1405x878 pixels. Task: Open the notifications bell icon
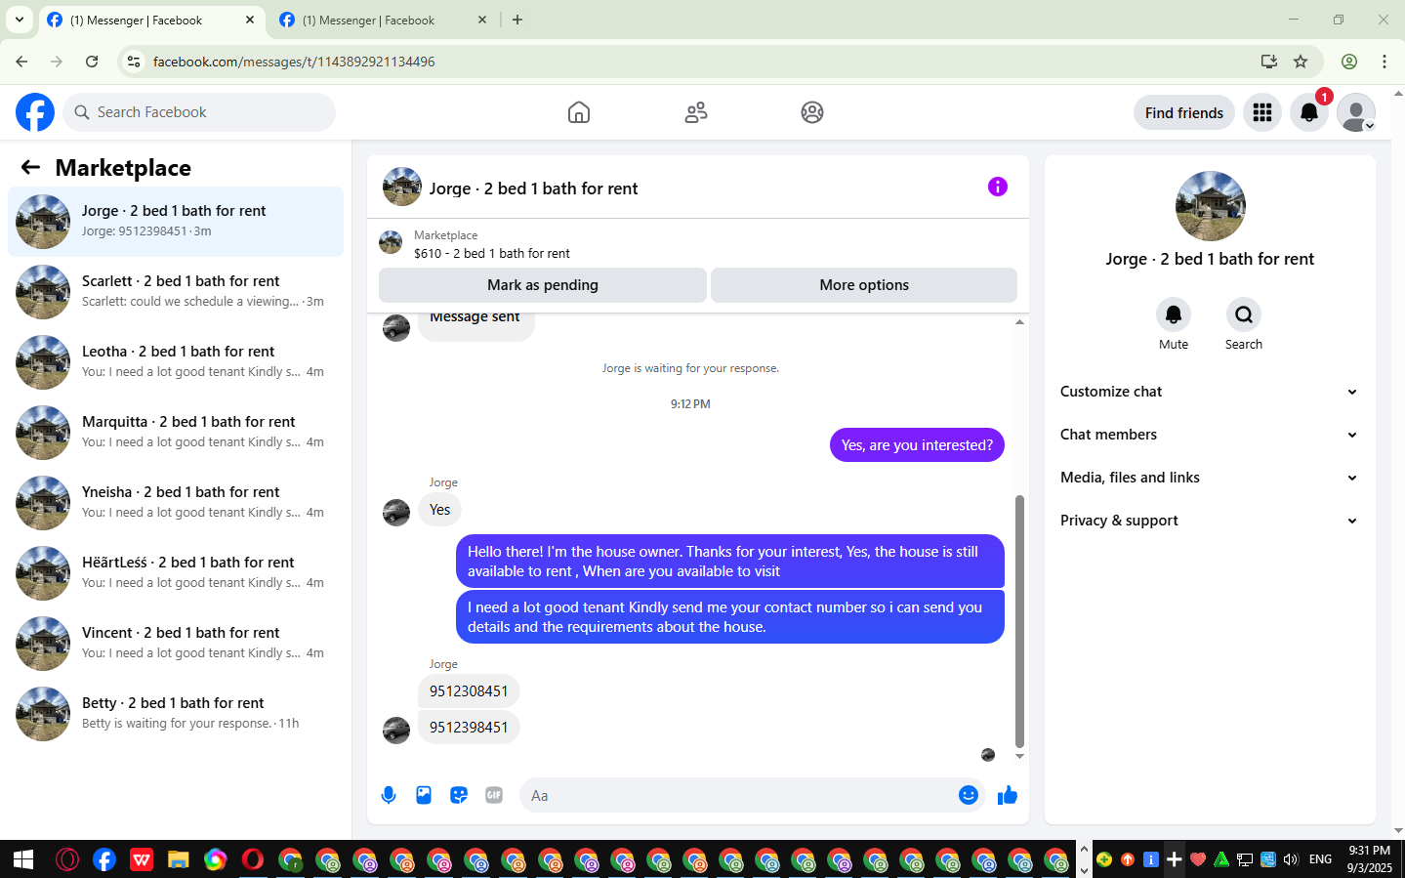(1309, 112)
